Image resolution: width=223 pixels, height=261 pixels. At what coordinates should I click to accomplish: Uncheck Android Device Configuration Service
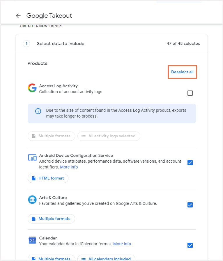pyautogui.click(x=190, y=163)
